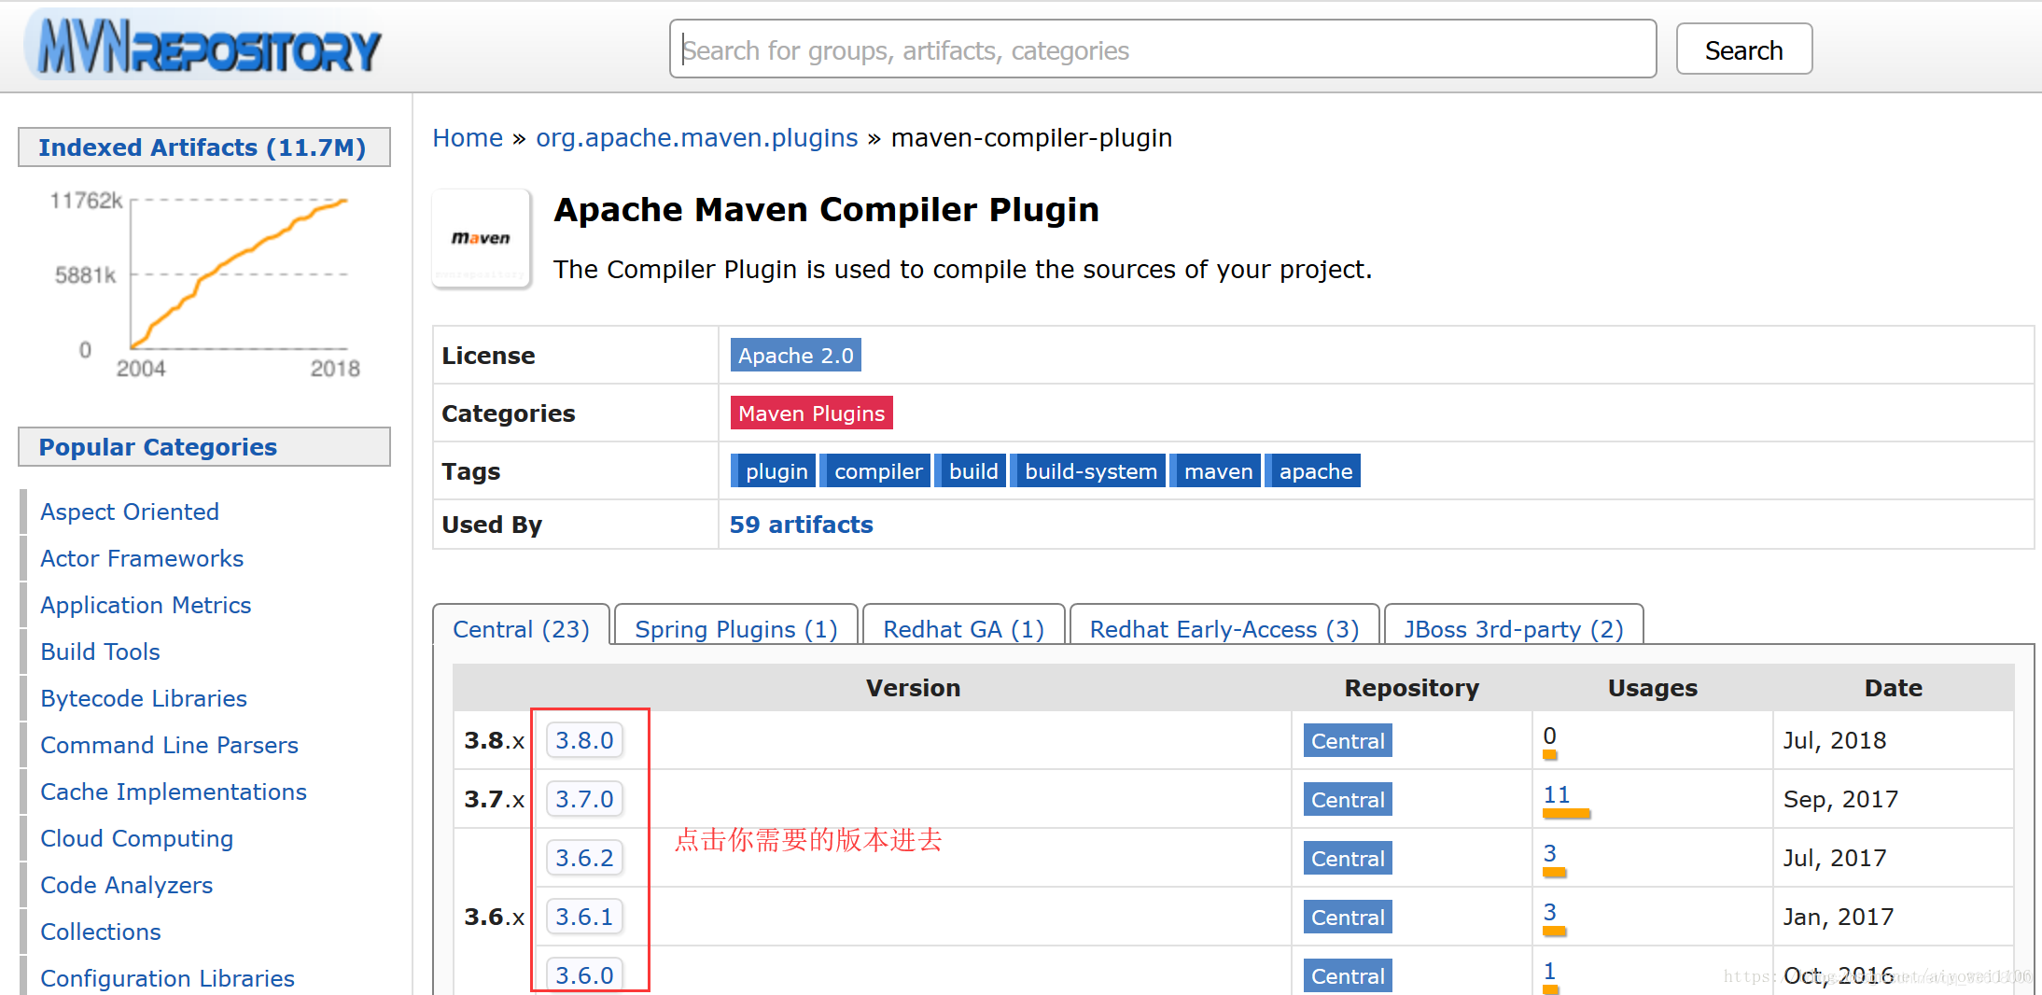
Task: Click the Indexed Artifacts (11.7M) heading
Action: [203, 147]
